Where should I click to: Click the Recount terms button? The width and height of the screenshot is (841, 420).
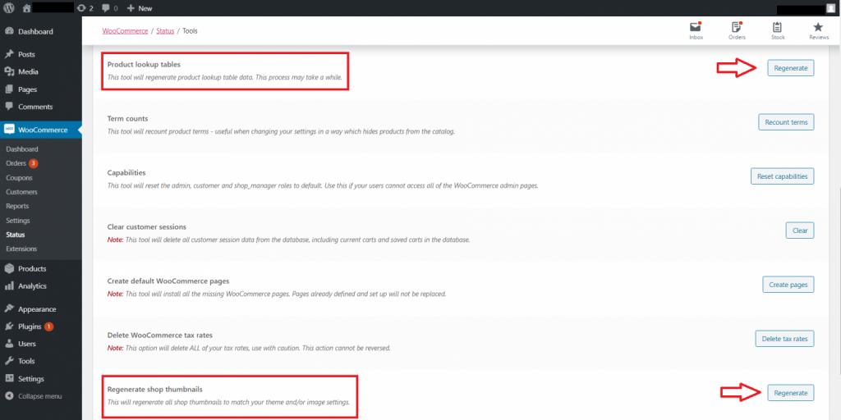coord(786,121)
